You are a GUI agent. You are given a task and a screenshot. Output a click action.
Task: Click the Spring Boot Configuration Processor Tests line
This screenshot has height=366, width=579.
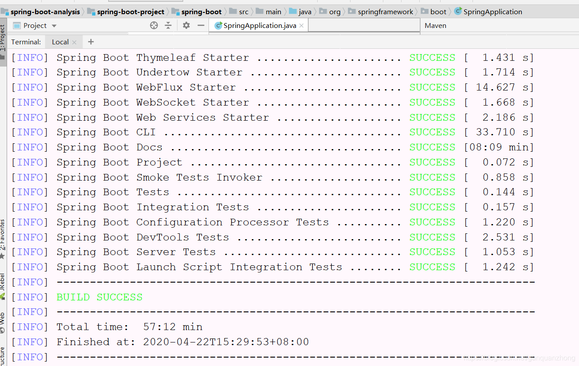(x=272, y=222)
